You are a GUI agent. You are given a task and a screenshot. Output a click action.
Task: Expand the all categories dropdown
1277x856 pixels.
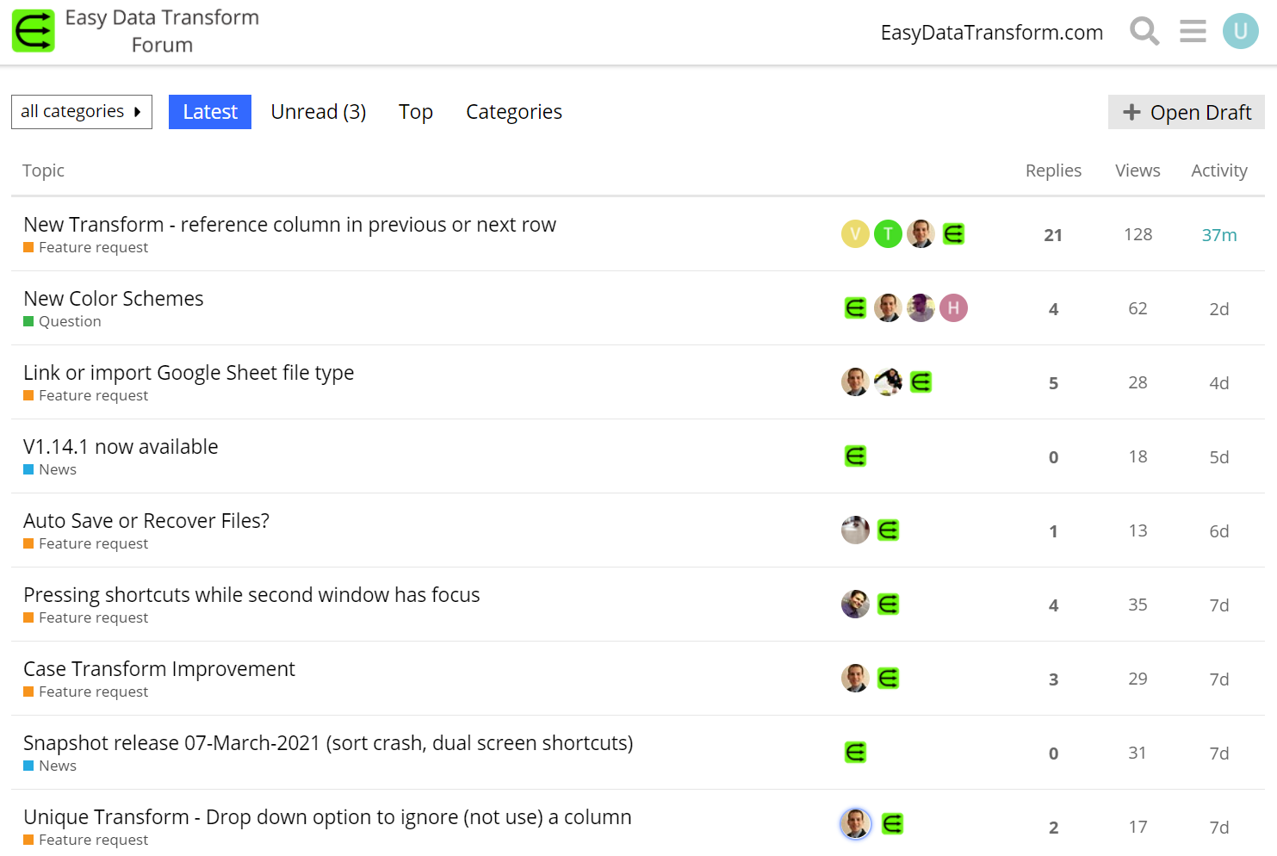pos(81,112)
